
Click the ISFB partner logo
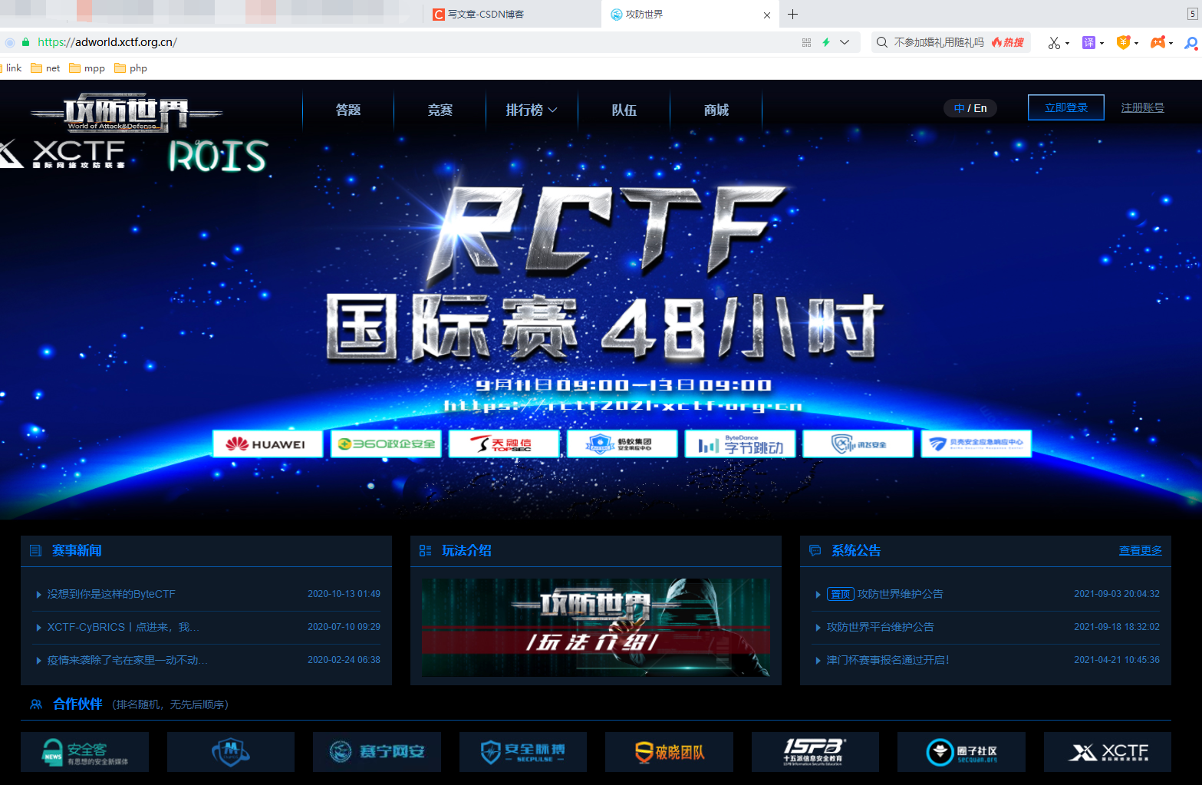pyautogui.click(x=815, y=752)
